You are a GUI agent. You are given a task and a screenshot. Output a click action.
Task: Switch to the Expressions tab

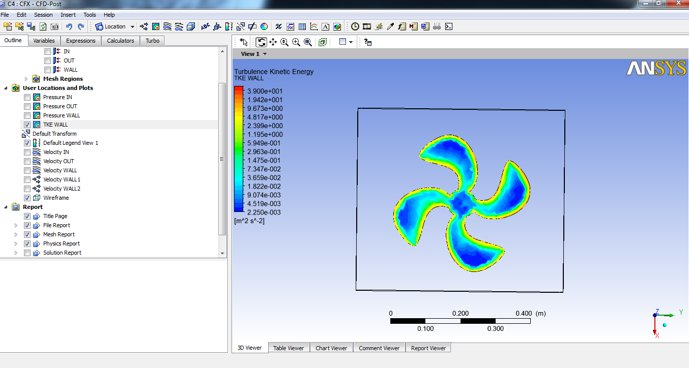(x=81, y=41)
